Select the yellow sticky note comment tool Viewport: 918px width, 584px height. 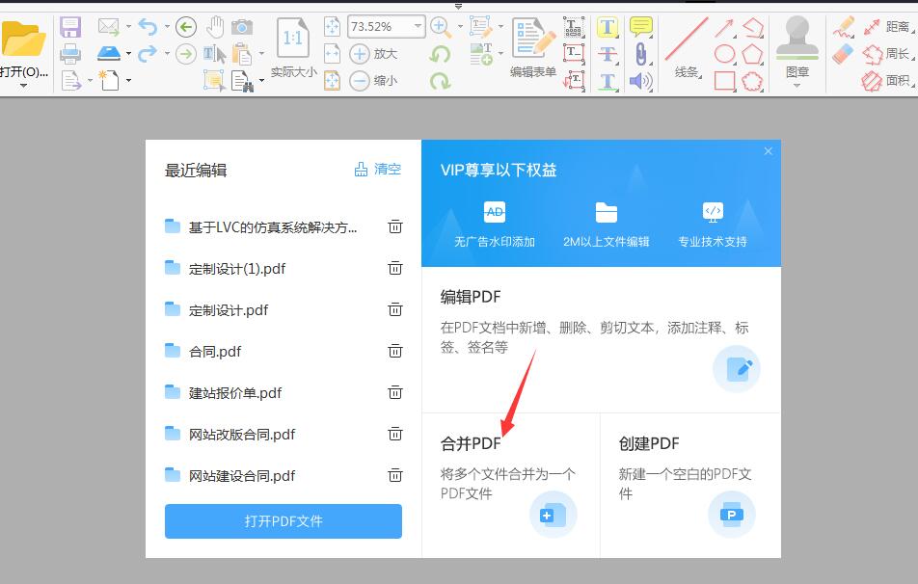pyautogui.click(x=640, y=26)
